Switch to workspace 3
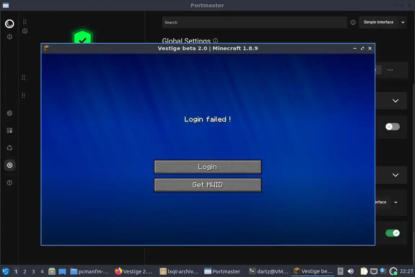415x277 pixels. coord(34,272)
